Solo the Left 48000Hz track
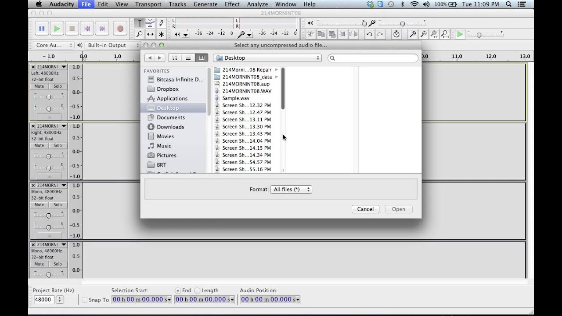The image size is (562, 316). (58, 86)
